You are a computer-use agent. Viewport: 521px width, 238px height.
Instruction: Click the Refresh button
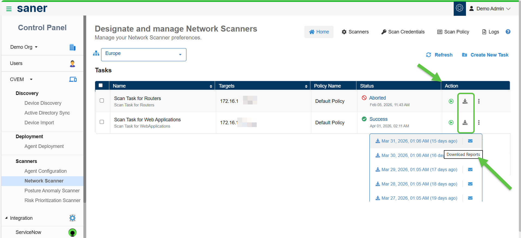(439, 55)
